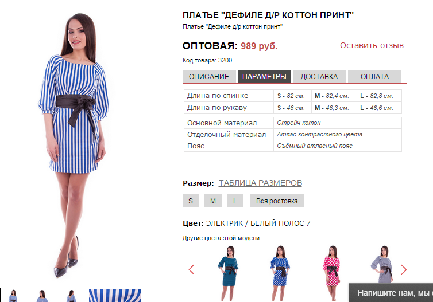Click the main striped dress product photo
Screen dimensions: 433x302
pyautogui.click(x=74, y=144)
